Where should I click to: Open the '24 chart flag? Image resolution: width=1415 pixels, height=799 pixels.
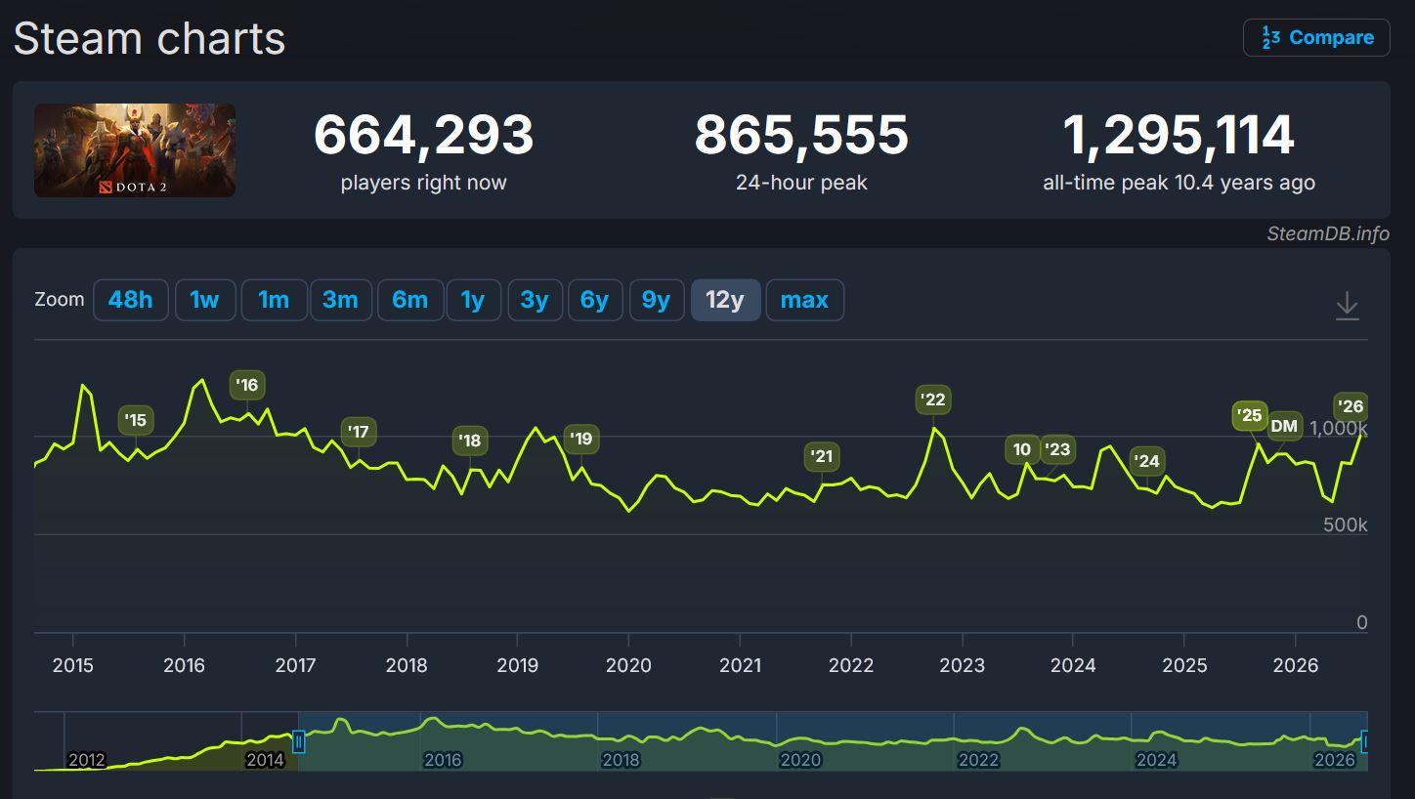pyautogui.click(x=1147, y=461)
